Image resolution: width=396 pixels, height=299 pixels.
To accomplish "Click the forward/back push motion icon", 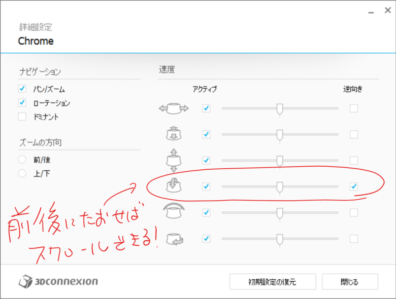I will click(x=174, y=134).
